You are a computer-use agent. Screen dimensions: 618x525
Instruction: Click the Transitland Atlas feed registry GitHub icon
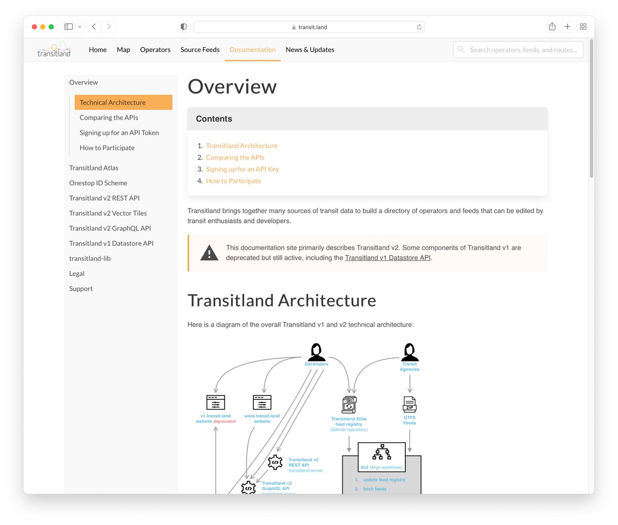[x=350, y=405]
